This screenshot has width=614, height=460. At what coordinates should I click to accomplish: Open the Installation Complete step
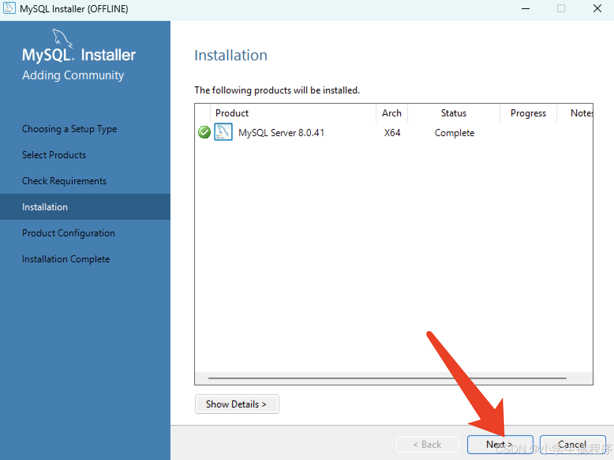pyautogui.click(x=66, y=259)
